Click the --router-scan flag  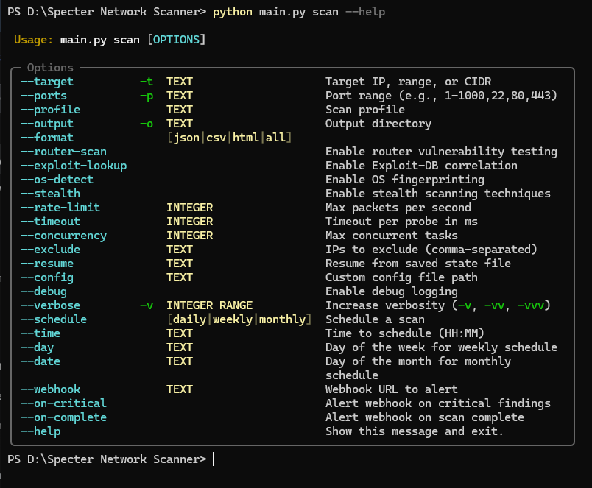click(63, 152)
